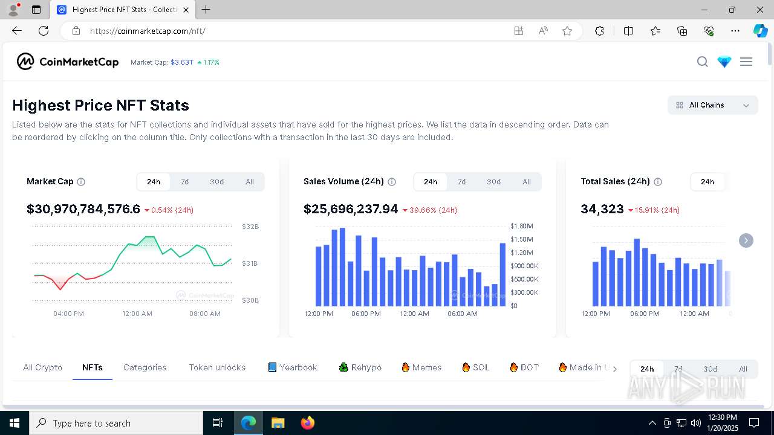Add this page to favorites
Screen dimensions: 774x435
567,31
